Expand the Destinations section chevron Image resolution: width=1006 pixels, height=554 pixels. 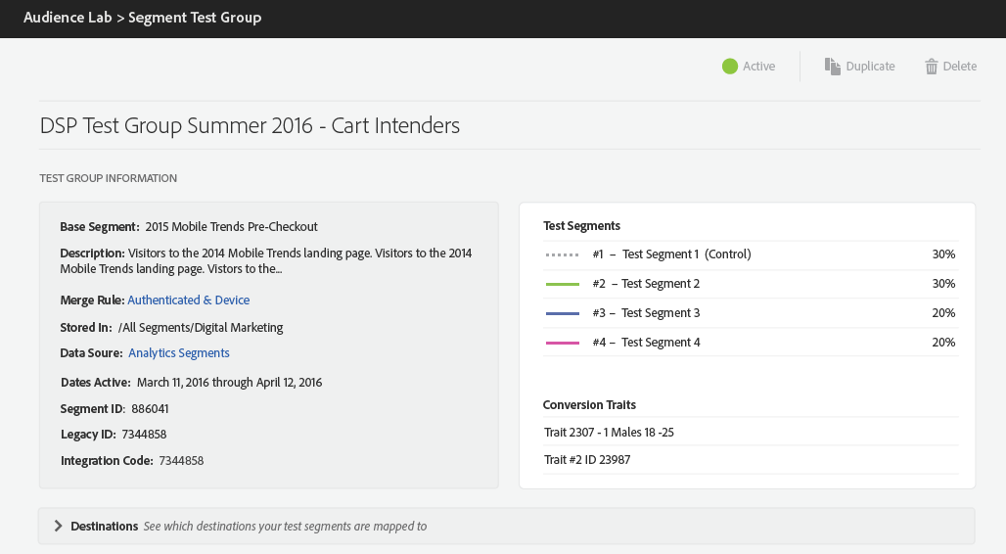click(57, 527)
